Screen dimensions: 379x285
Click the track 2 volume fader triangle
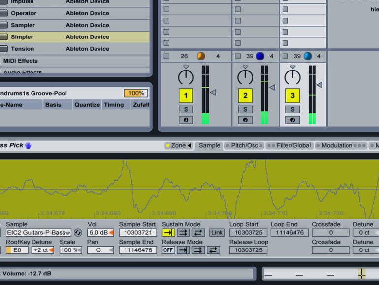pyautogui.click(x=272, y=87)
